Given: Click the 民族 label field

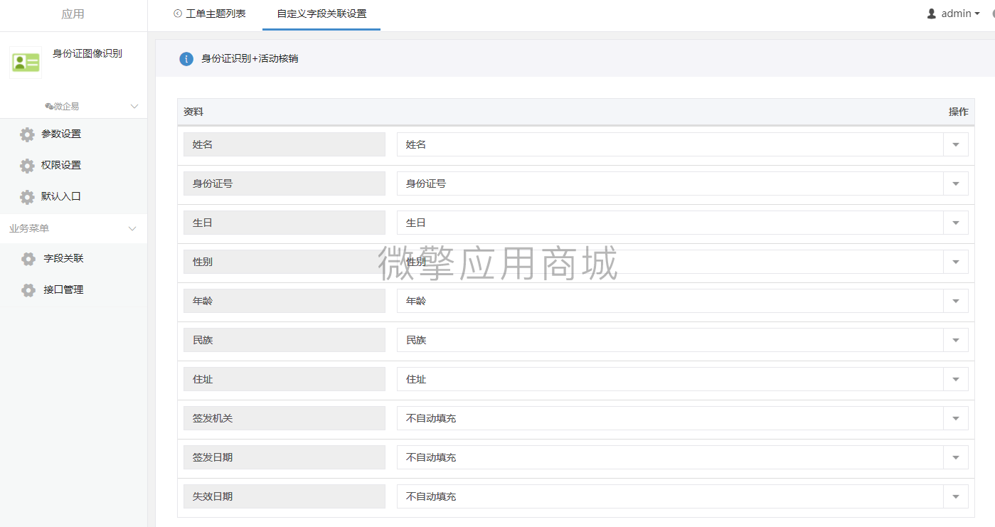Looking at the screenshot, I should click(x=284, y=340).
